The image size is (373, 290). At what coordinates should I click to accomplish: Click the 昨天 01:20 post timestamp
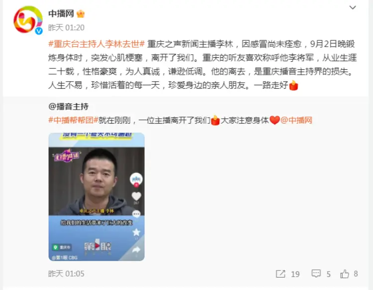[x=66, y=27]
